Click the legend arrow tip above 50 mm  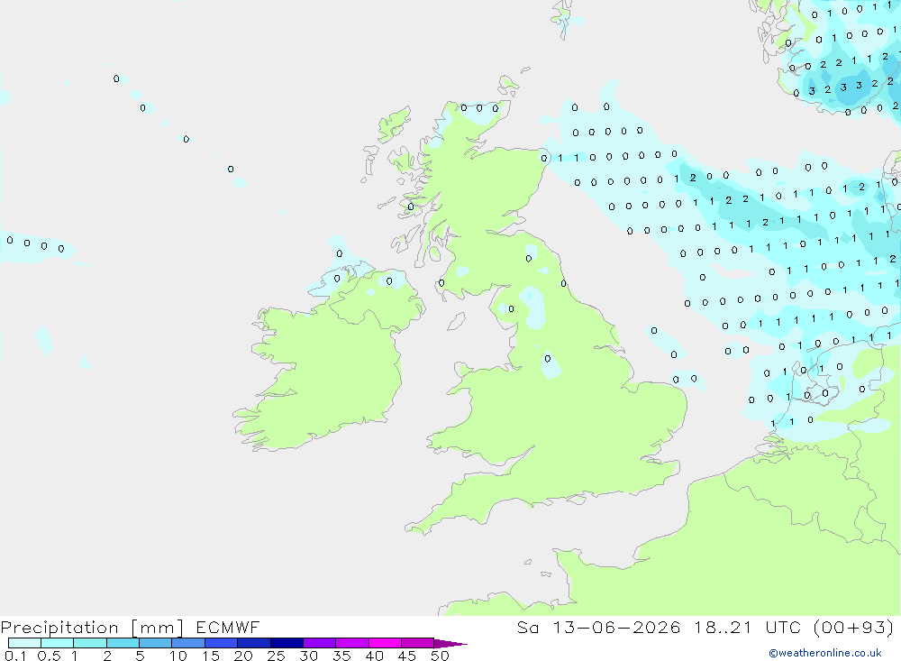(450, 644)
